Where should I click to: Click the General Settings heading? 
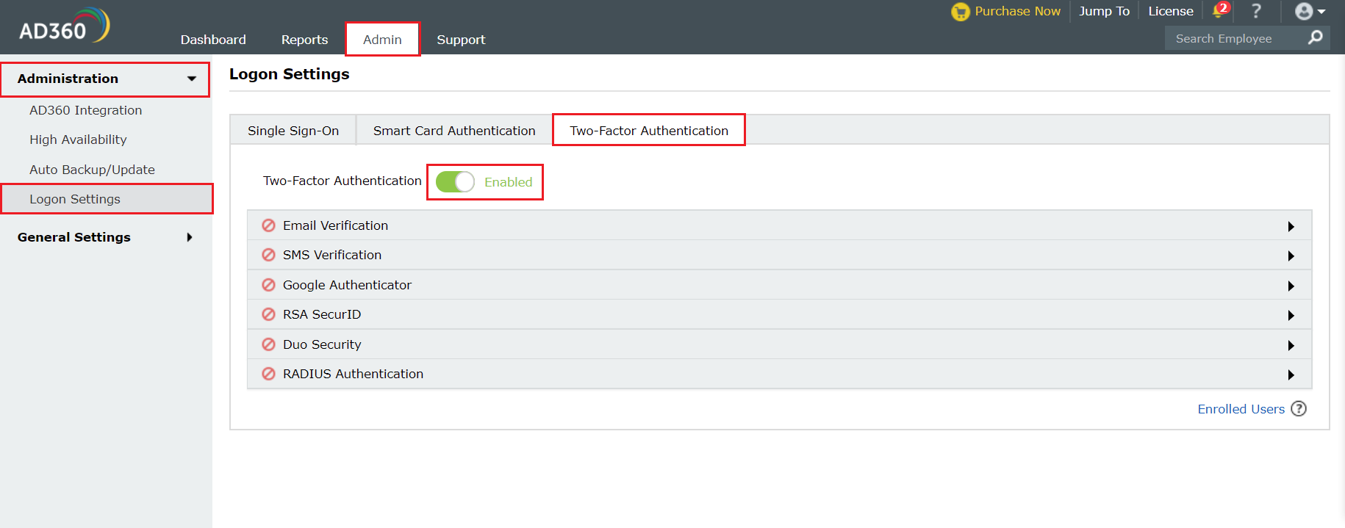coord(74,237)
